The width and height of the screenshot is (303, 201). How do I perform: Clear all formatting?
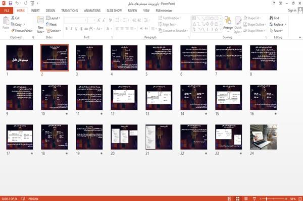point(110,20)
